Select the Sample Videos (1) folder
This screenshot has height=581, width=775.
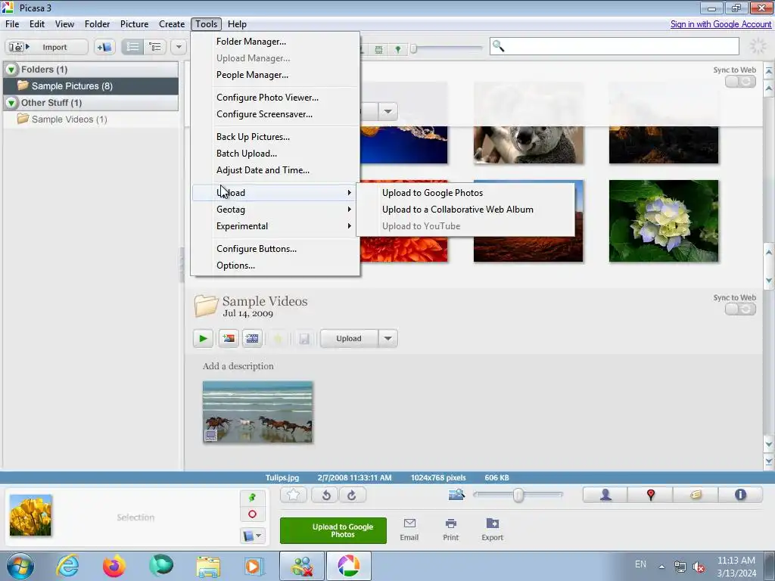pyautogui.click(x=91, y=119)
